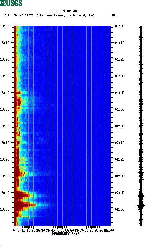Screen dimensions: 153x248
Task: Click the 19:40 PDT time label
Action: (x=5, y=193)
